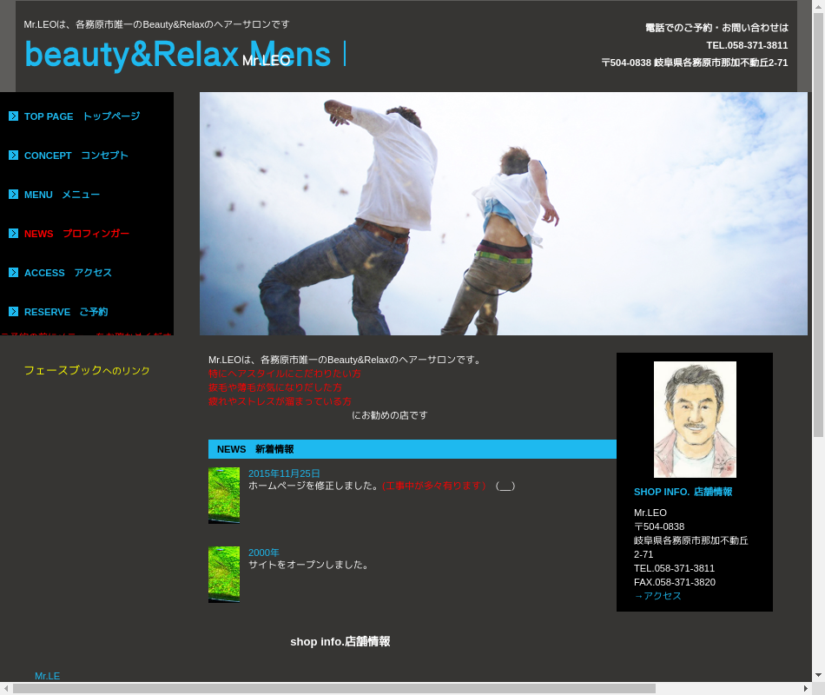Viewport: 825px width, 695px height.
Task: Follow the フェースブックへのリンク link
Action: tap(87, 371)
